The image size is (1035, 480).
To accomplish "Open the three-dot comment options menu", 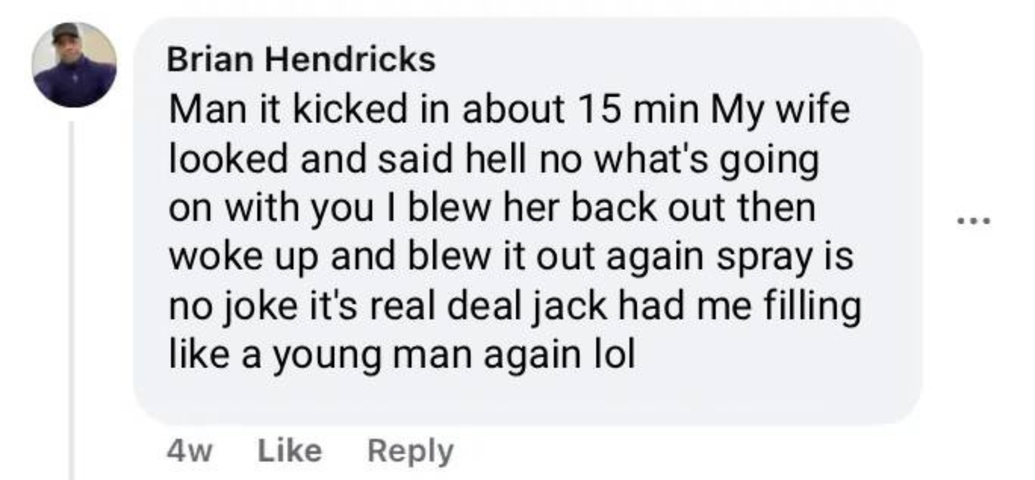I will pyautogui.click(x=973, y=221).
